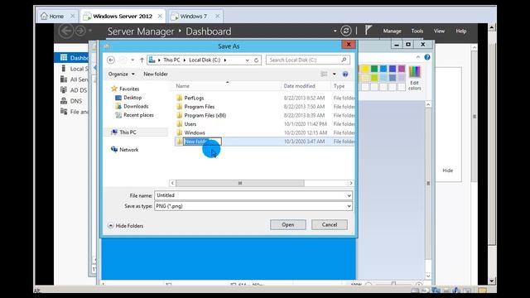This screenshot has width=530, height=298.
Task: Sort files by the Name column
Action: pyautogui.click(x=182, y=86)
